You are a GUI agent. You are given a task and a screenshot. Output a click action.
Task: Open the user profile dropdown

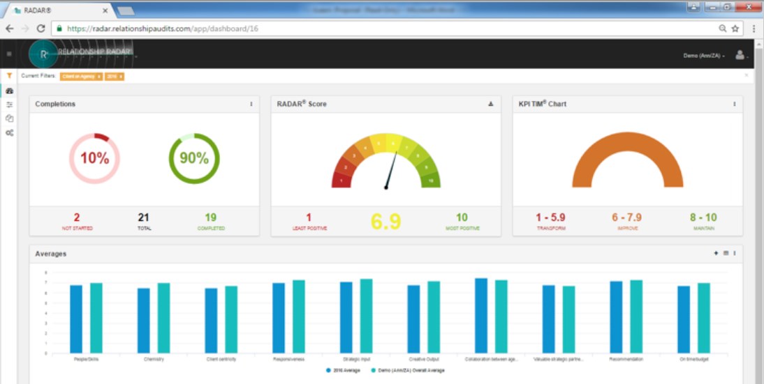[742, 55]
